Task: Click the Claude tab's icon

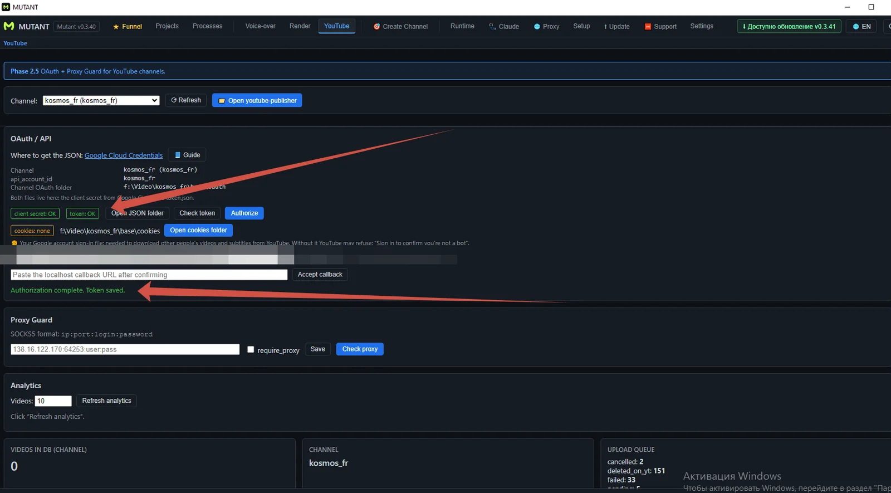Action: coord(492,26)
